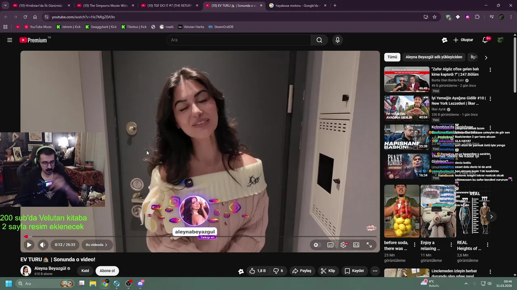Open File Explorer from the taskbar

point(93,284)
